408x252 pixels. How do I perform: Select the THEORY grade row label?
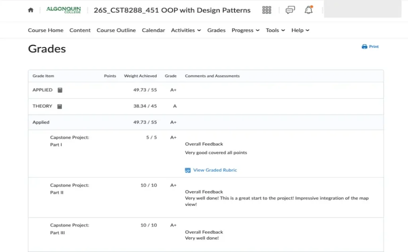(42, 106)
